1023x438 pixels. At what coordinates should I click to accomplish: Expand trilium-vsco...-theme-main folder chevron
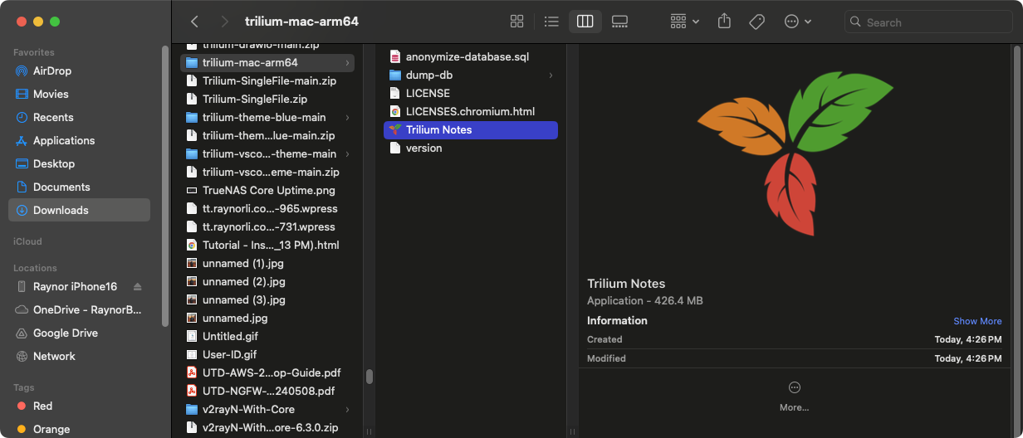coord(347,153)
